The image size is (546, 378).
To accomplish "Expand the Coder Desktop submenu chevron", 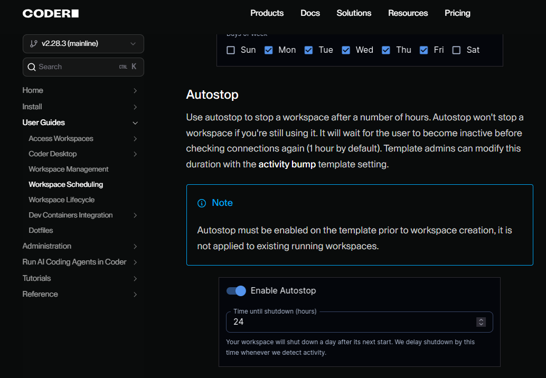I will [x=135, y=154].
